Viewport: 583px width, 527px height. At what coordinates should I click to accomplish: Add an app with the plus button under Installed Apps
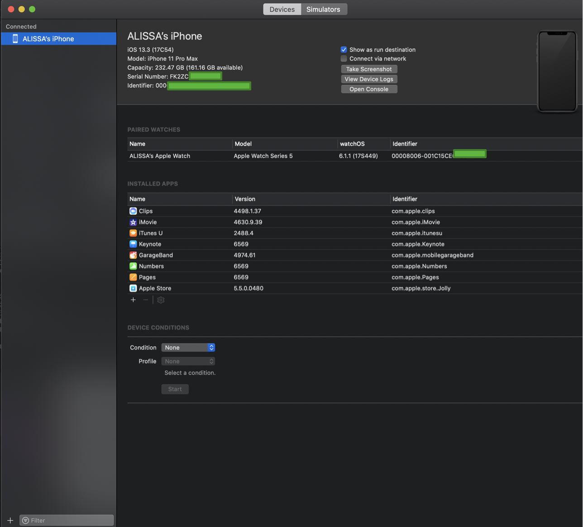click(133, 300)
